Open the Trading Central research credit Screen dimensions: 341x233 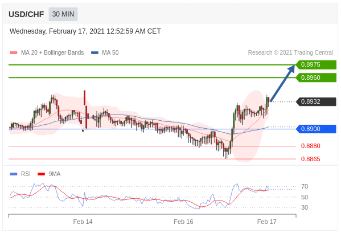pyautogui.click(x=290, y=52)
